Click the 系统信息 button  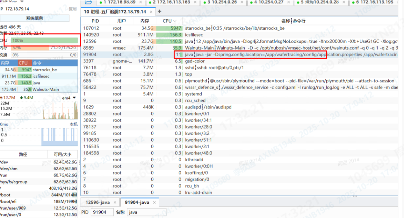pyautogui.click(x=34, y=18)
